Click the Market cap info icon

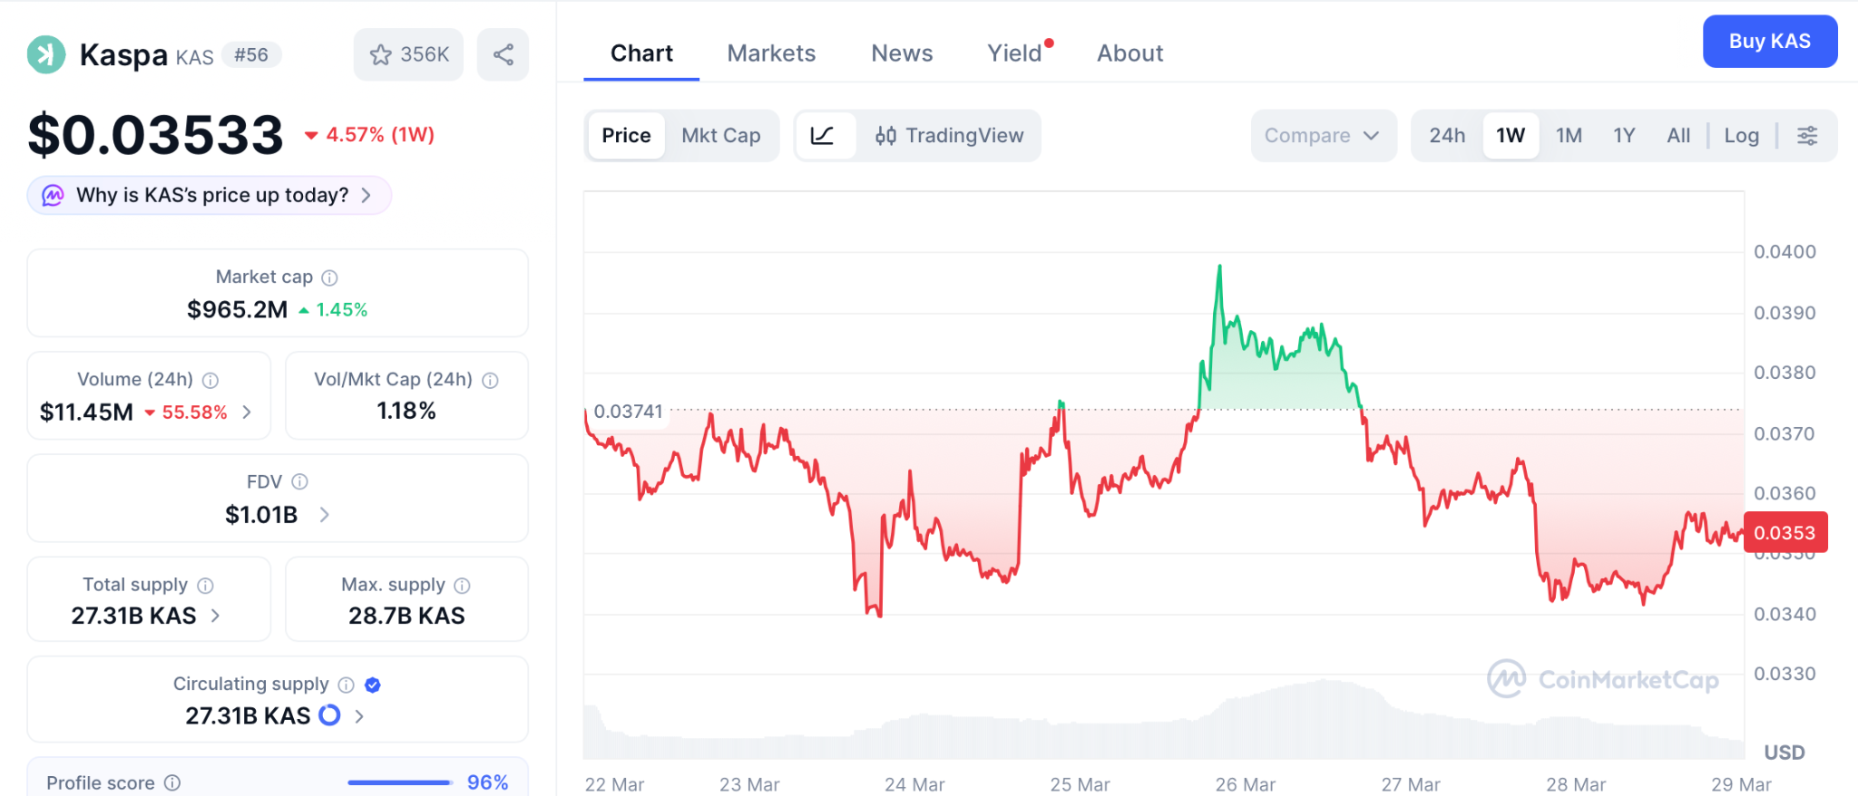pos(330,277)
